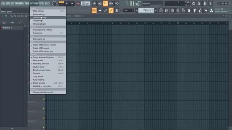Open the FILE menu
Image resolution: width=232 pixels, height=130 pixels.
coord(3,3)
